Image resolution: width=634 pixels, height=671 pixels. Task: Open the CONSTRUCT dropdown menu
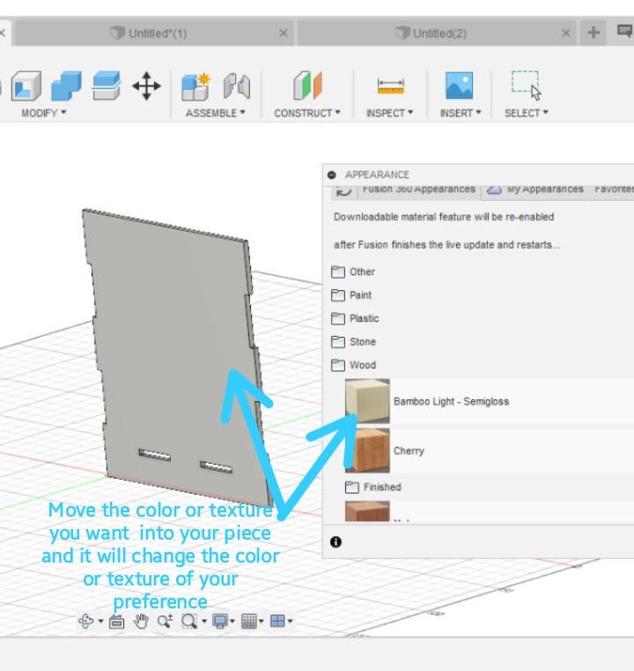pyautogui.click(x=307, y=113)
